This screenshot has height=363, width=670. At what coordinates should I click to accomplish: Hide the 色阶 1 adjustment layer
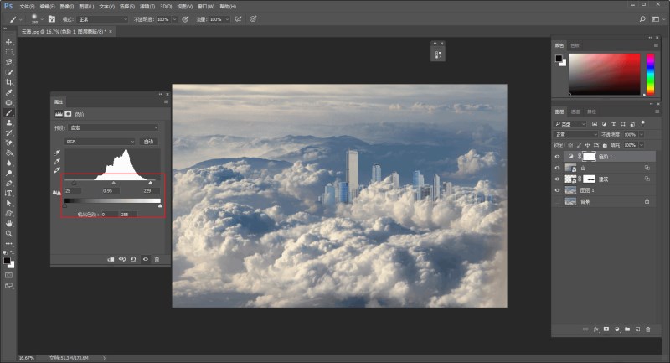(558, 157)
